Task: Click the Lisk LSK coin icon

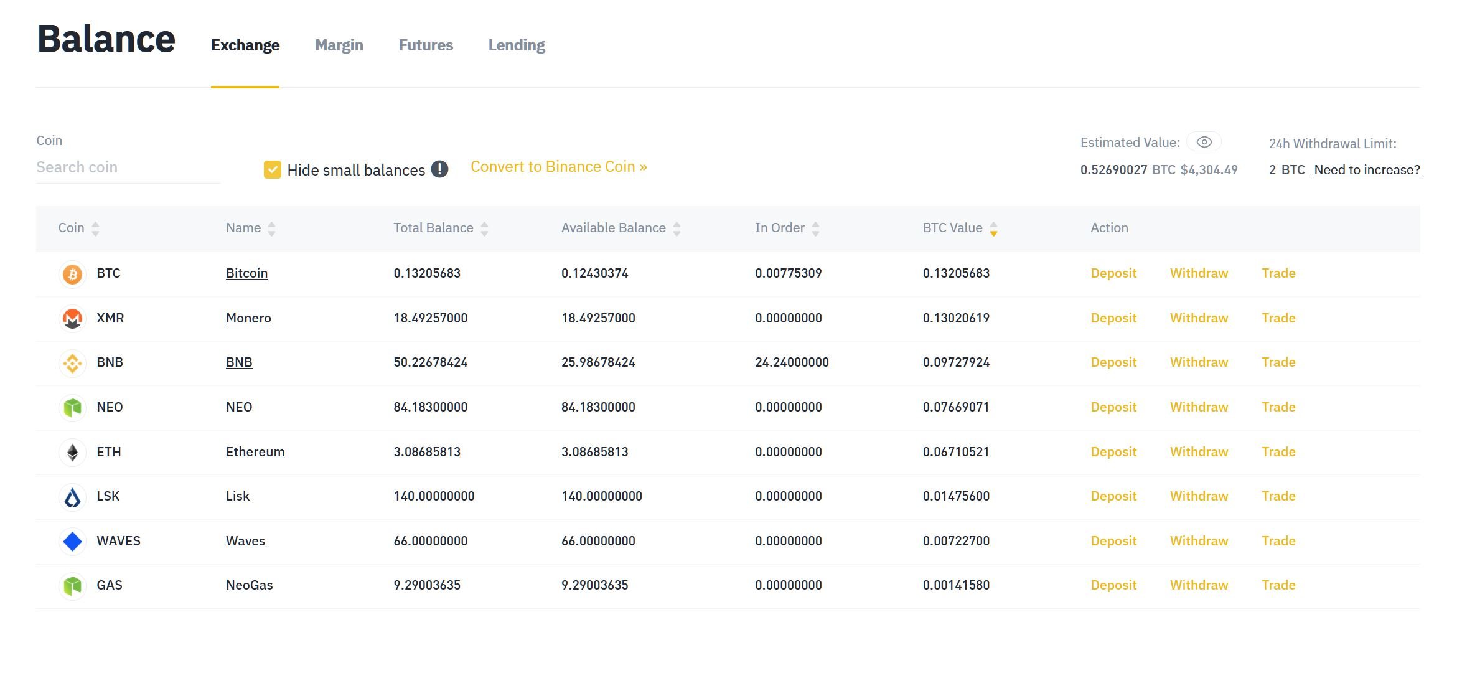Action: 72,497
